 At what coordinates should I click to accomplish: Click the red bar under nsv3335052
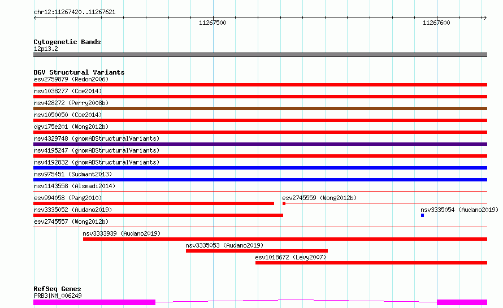[158, 215]
